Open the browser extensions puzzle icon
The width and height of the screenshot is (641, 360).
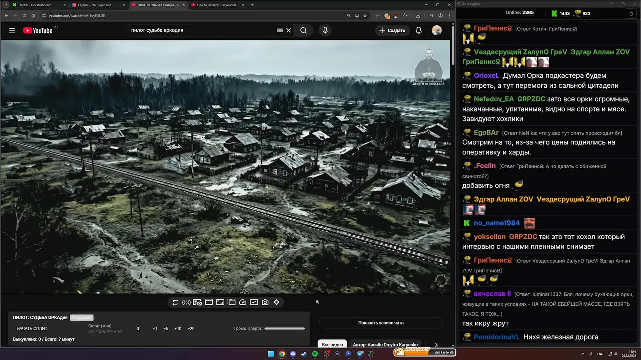[x=405, y=15]
